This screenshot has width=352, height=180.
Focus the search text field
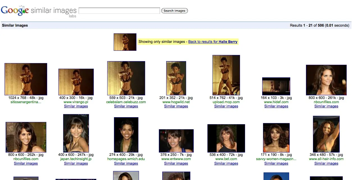click(119, 11)
